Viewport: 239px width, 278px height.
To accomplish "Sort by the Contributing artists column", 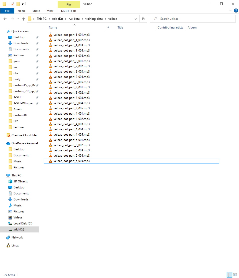I will coord(170,28).
